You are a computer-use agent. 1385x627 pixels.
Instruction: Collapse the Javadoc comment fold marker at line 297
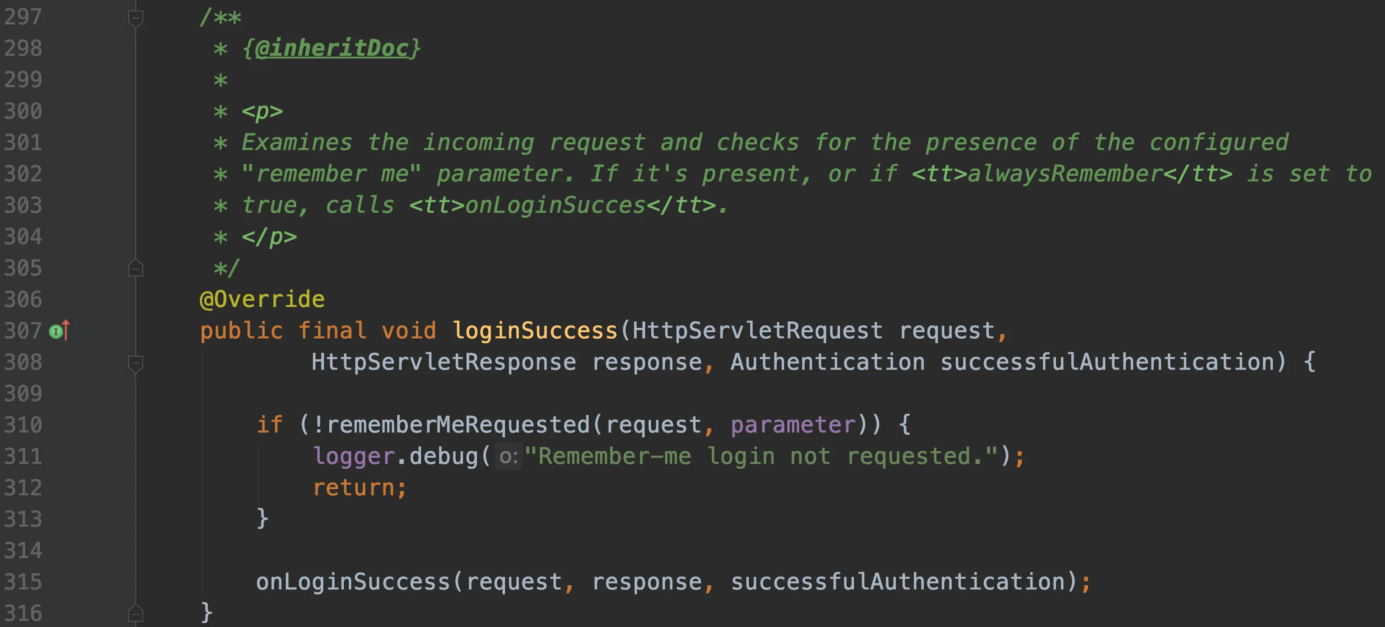(136, 19)
